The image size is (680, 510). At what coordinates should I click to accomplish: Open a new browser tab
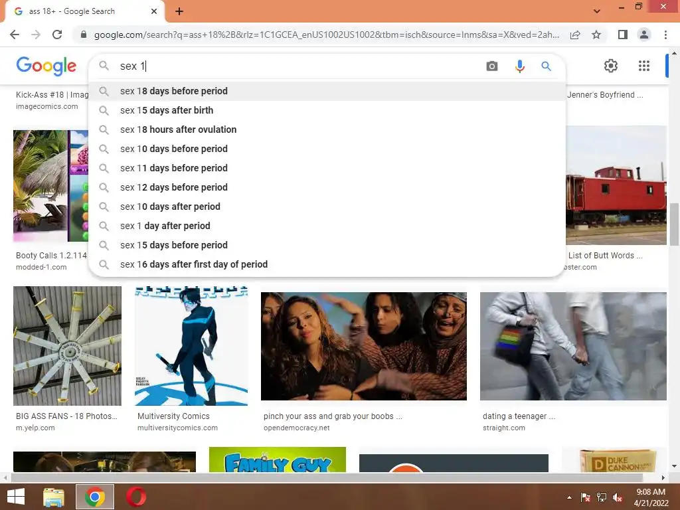pos(179,12)
